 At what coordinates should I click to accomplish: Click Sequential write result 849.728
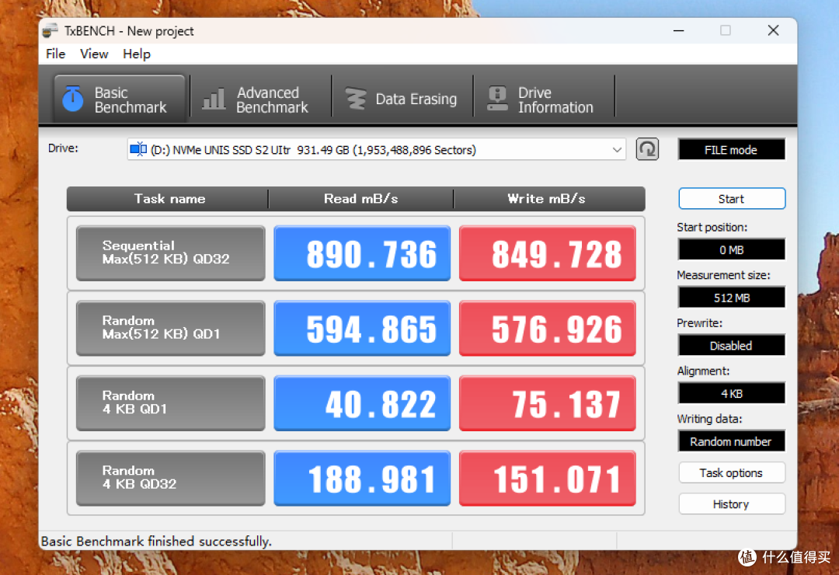pos(548,253)
